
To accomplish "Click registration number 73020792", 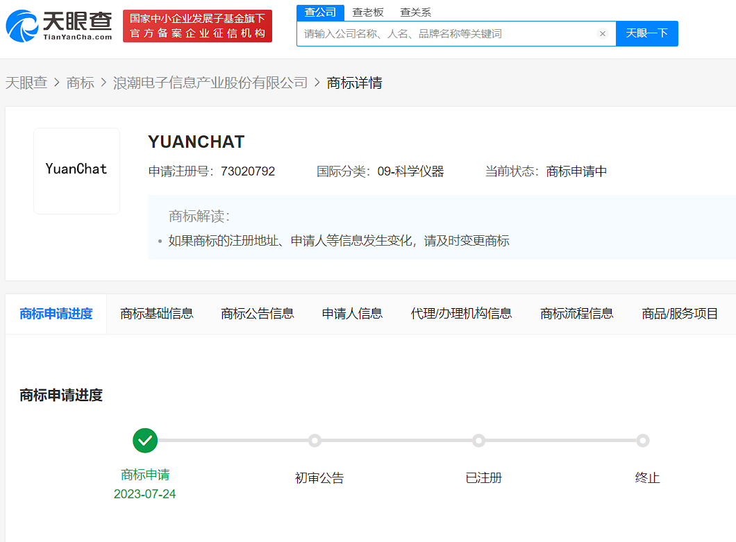I will pos(248,171).
